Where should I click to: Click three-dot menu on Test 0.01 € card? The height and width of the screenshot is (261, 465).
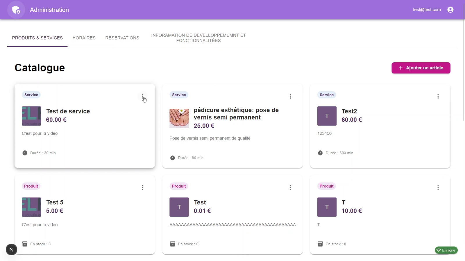[290, 188]
